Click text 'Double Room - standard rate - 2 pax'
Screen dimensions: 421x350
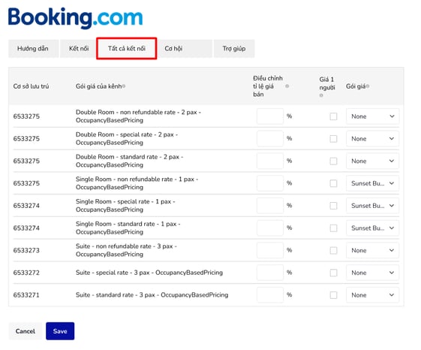pyautogui.click(x=128, y=157)
